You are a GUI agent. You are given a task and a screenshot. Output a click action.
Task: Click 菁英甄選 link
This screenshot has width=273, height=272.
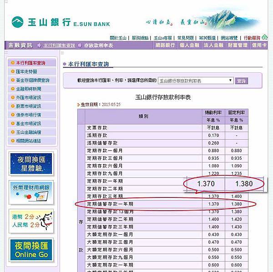point(207,38)
